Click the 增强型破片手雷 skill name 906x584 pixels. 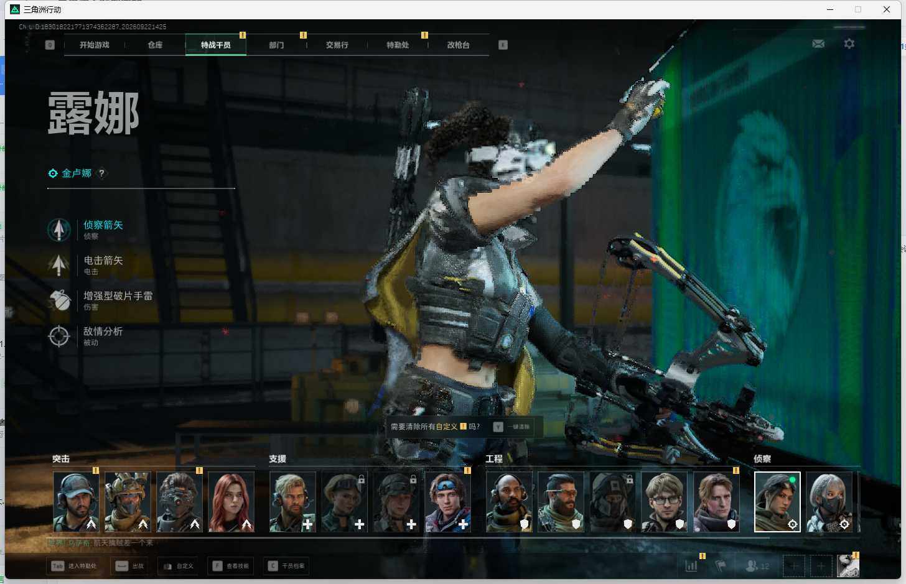coord(118,296)
